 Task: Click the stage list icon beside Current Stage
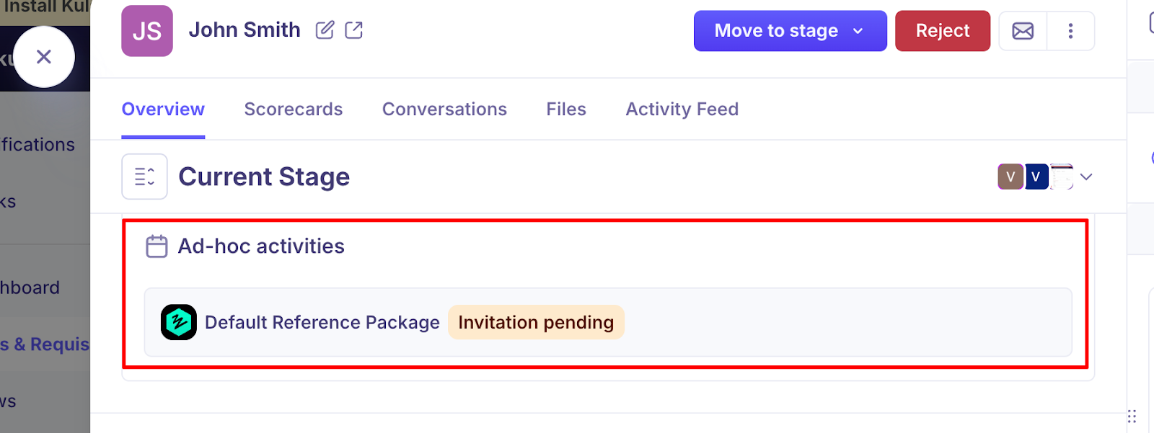[144, 177]
